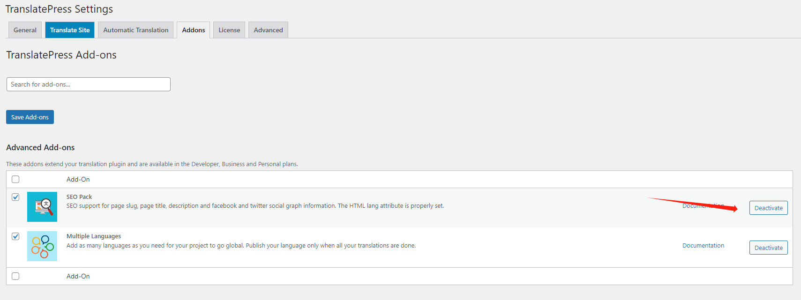Go to the Automatic Translation tab
Image resolution: width=801 pixels, height=300 pixels.
135,30
